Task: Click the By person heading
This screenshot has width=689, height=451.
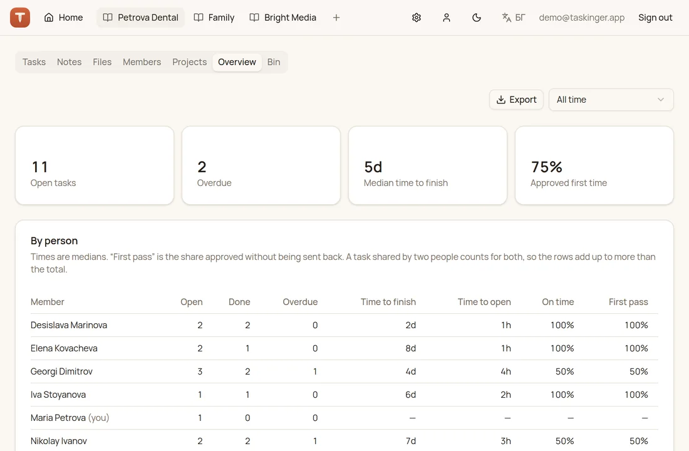Action: tap(54, 241)
